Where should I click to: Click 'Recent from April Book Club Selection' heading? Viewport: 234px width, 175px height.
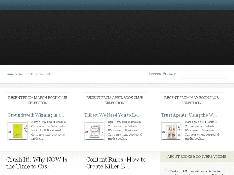[115, 100]
